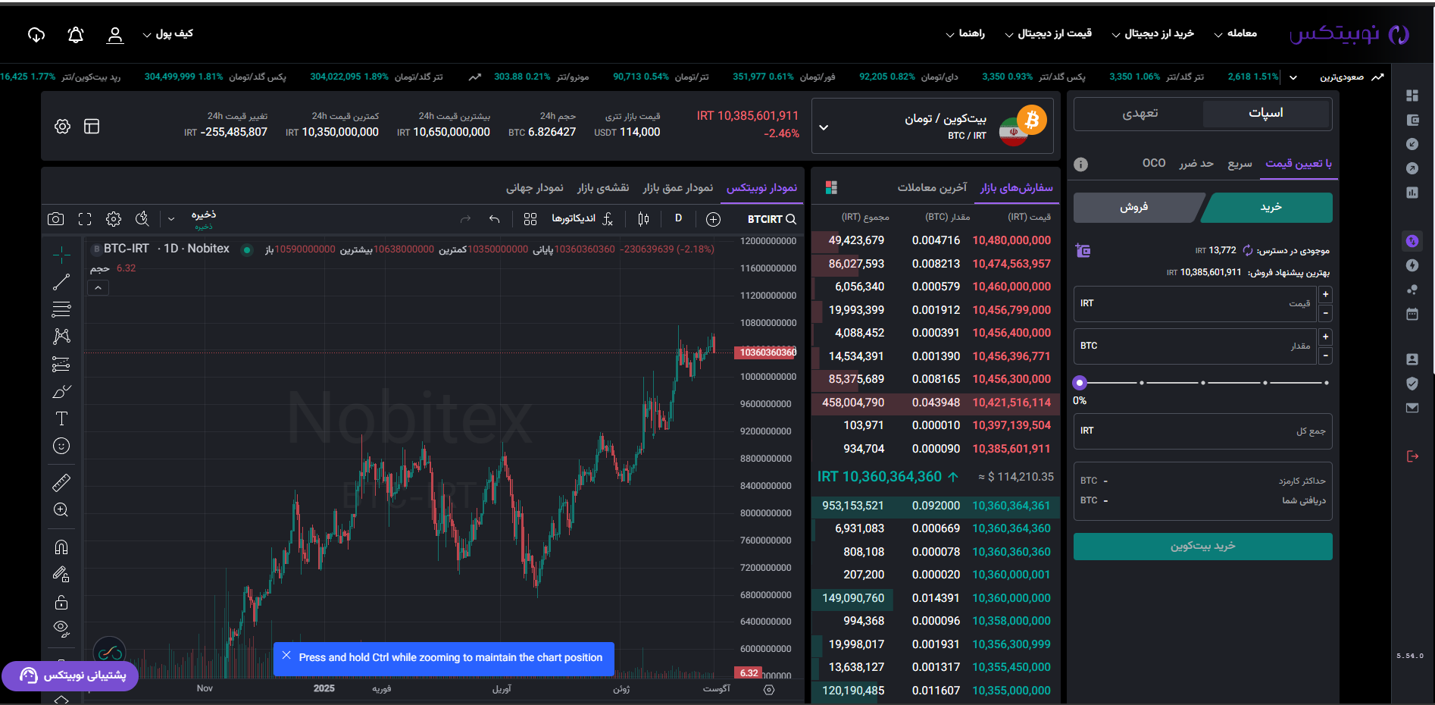1435x705 pixels.
Task: Click the خرید بیت‌کوین buy button
Action: tap(1203, 547)
